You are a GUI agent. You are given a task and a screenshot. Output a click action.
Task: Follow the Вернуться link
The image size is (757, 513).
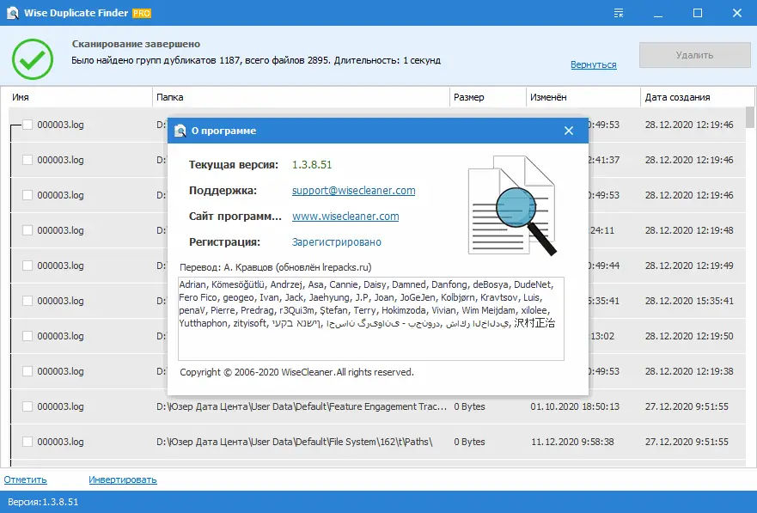[594, 64]
